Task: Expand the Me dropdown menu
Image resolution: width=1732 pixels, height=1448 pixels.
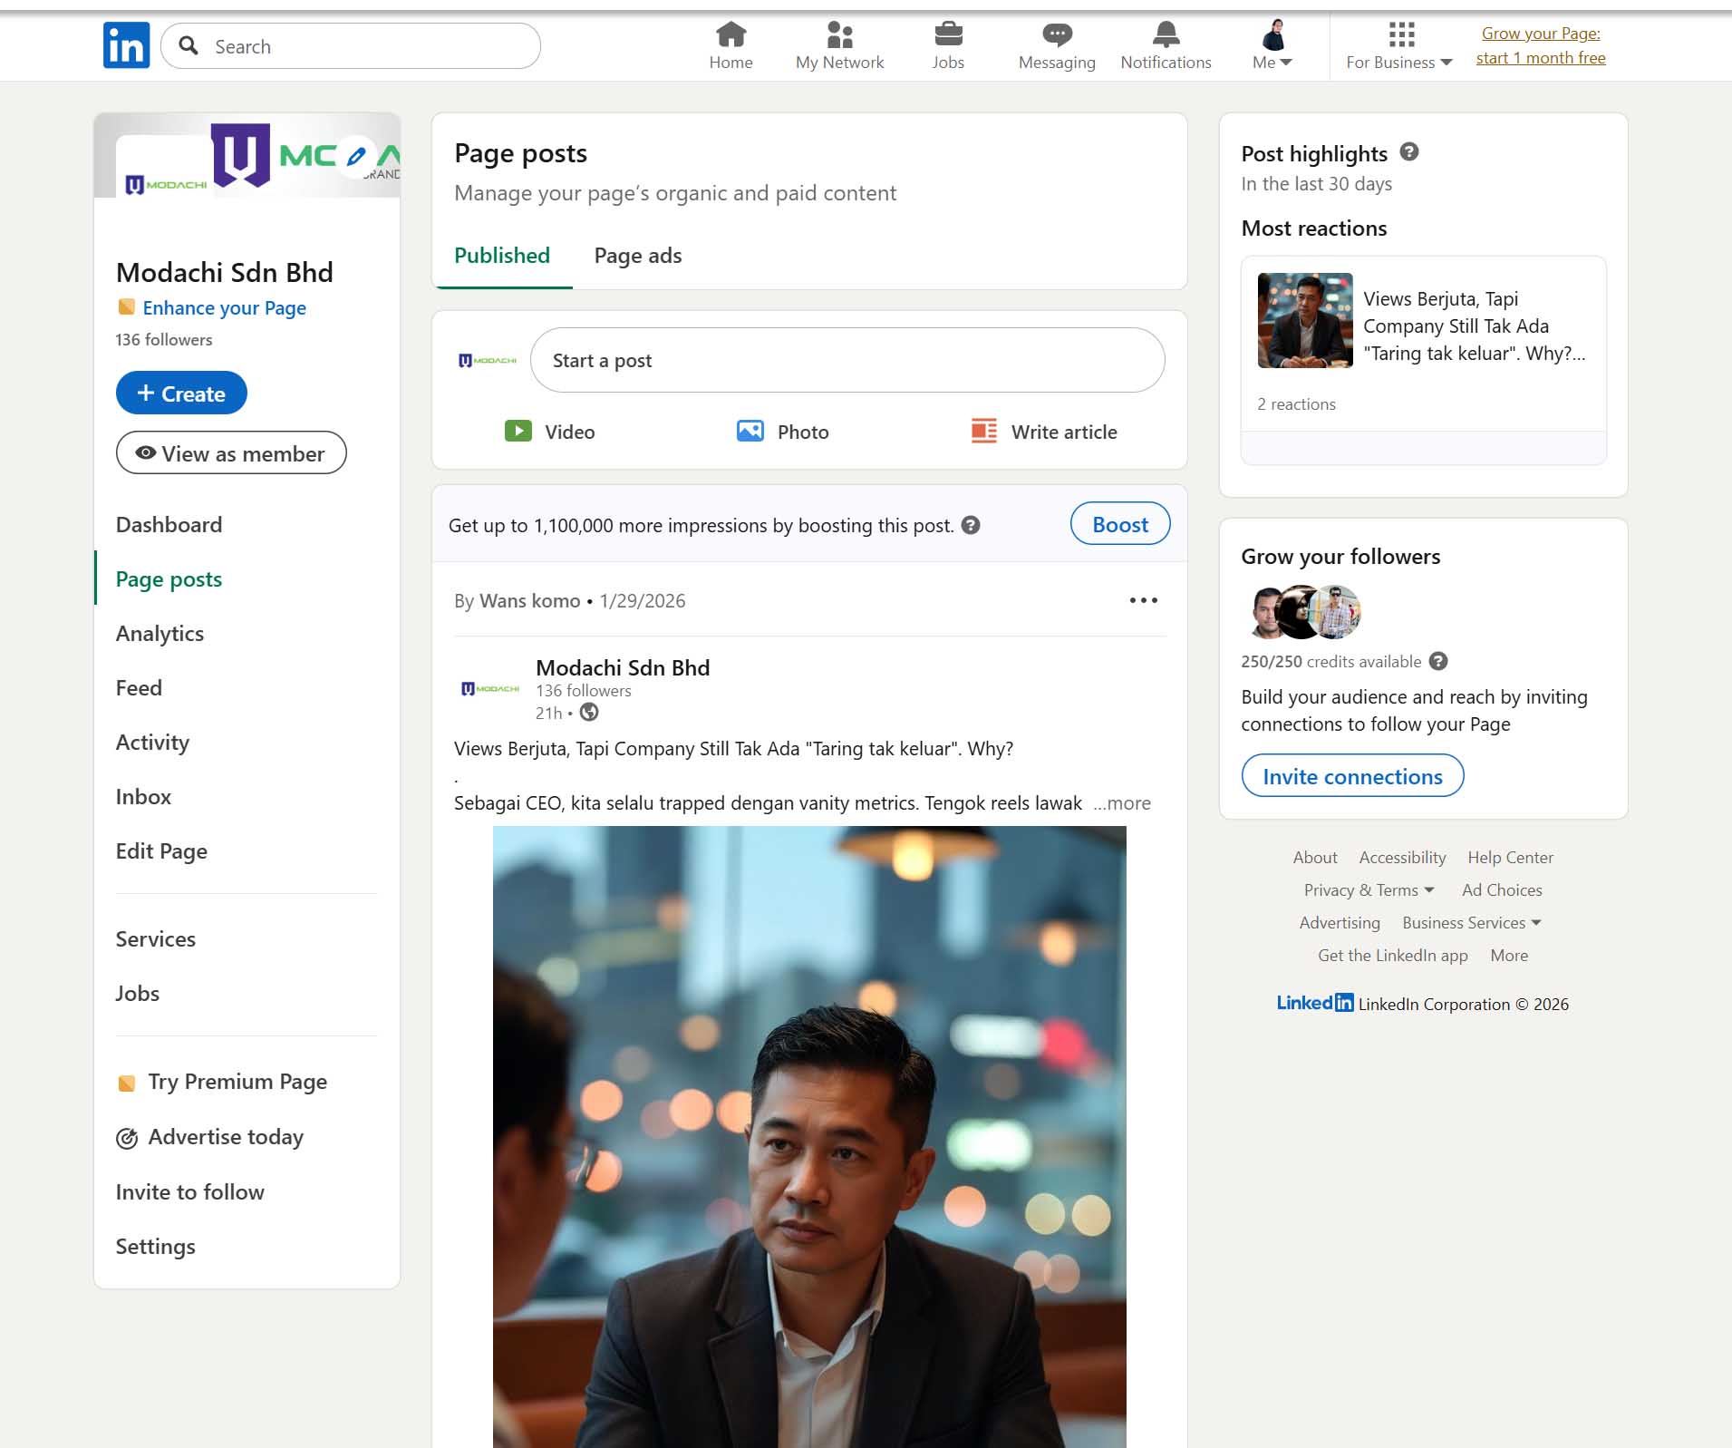Action: 1272,44
